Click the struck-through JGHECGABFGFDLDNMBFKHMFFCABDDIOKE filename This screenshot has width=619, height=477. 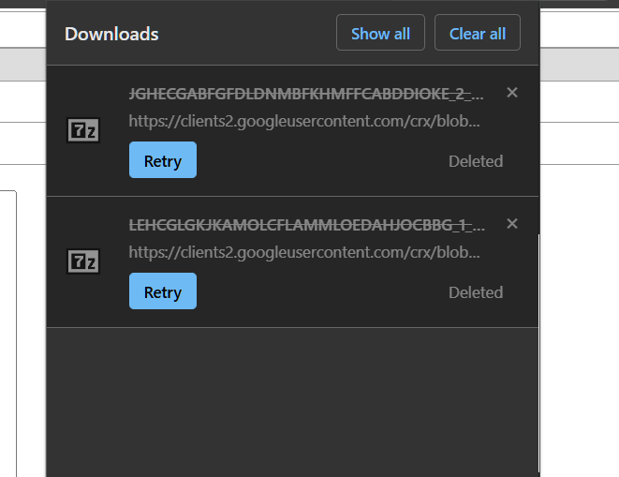tap(306, 94)
